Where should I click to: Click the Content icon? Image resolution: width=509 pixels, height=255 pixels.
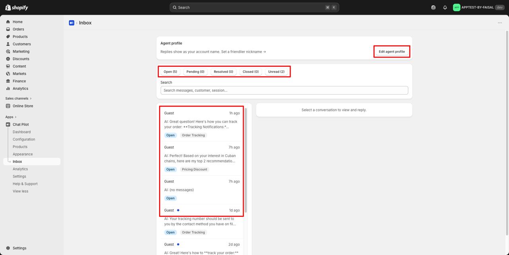[x=8, y=66]
